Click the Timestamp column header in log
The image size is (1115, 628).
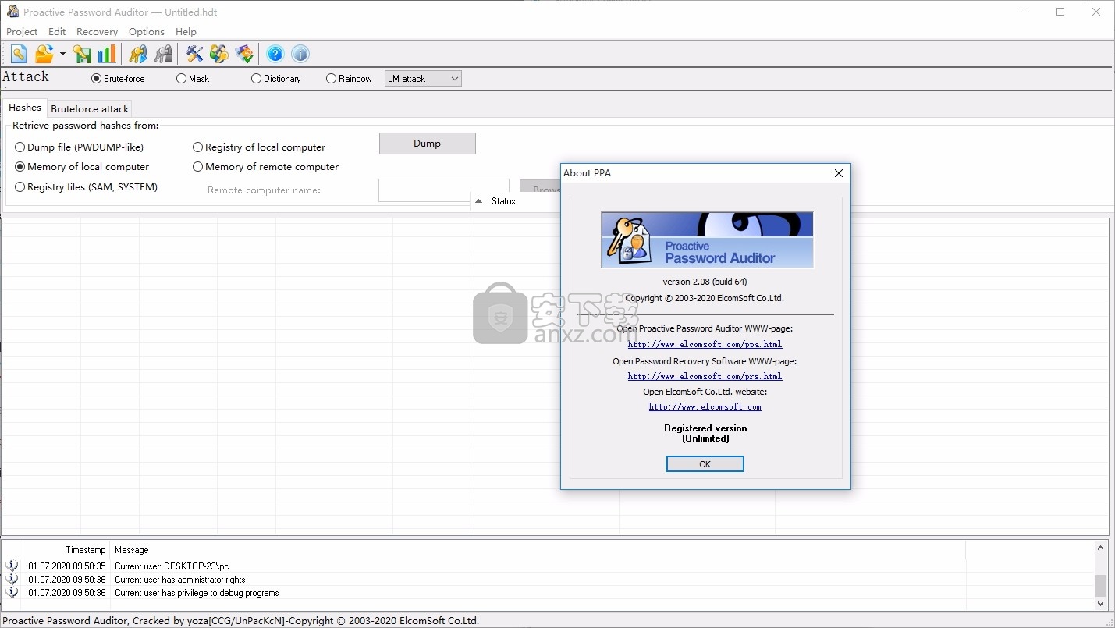click(x=86, y=550)
